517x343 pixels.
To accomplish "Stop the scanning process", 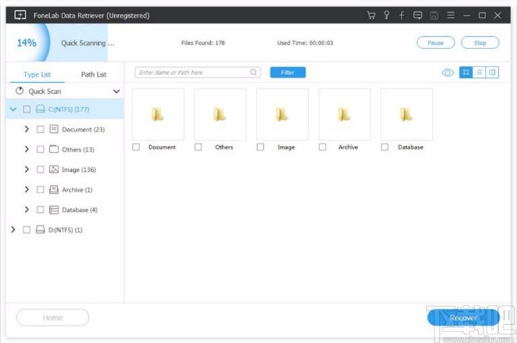I will point(480,43).
